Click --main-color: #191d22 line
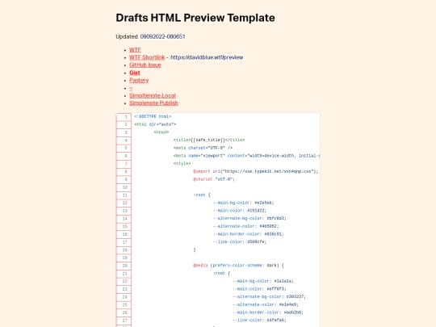Screen dimensions: 436x327 tap(240, 211)
